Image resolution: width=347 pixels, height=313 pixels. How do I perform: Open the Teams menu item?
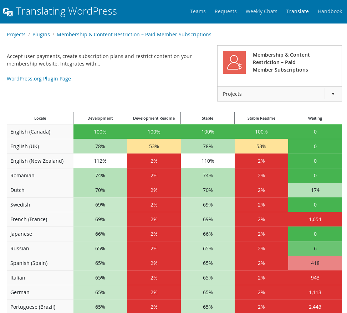(x=198, y=11)
